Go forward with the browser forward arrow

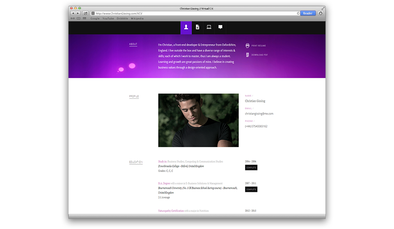pyautogui.click(x=77, y=14)
